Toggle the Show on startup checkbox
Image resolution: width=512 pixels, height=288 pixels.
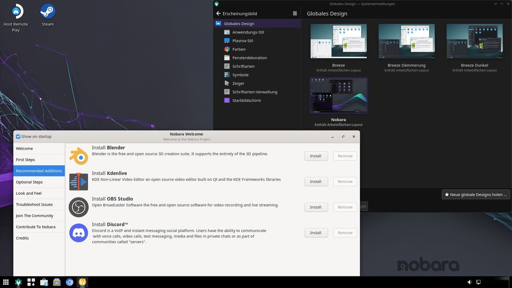(18, 137)
